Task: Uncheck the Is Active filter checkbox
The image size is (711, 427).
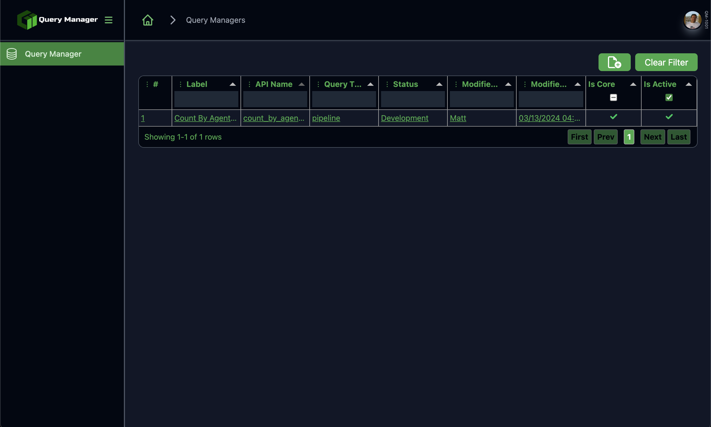Action: click(669, 97)
